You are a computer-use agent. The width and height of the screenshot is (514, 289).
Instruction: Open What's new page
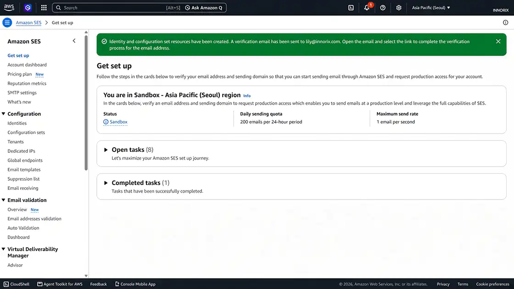click(x=19, y=102)
